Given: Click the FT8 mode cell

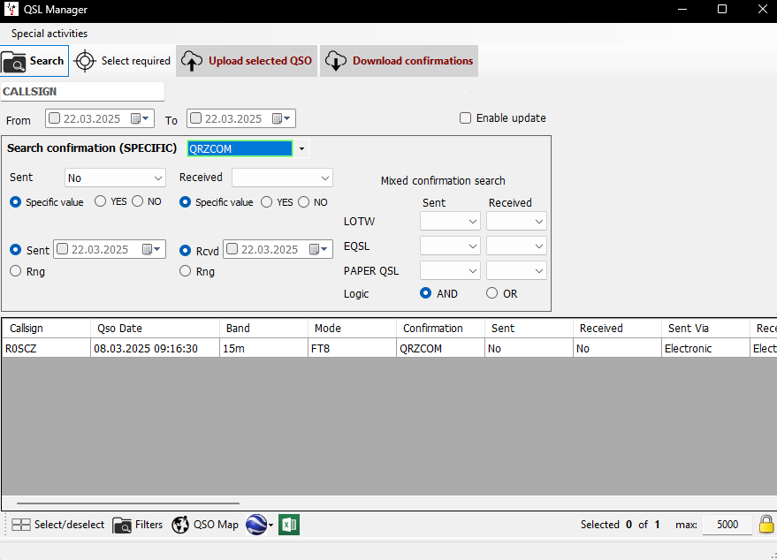Looking at the screenshot, I should [352, 349].
